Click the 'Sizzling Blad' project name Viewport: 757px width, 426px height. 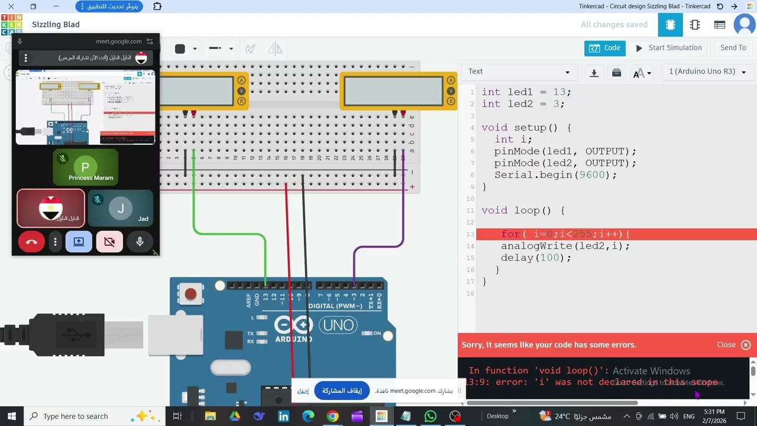pyautogui.click(x=56, y=24)
